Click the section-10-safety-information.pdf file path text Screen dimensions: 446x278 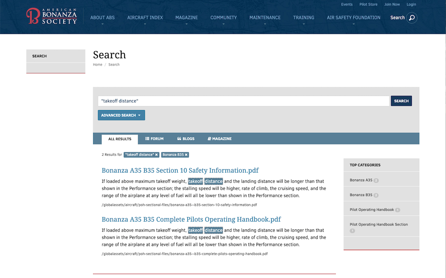[179, 205]
